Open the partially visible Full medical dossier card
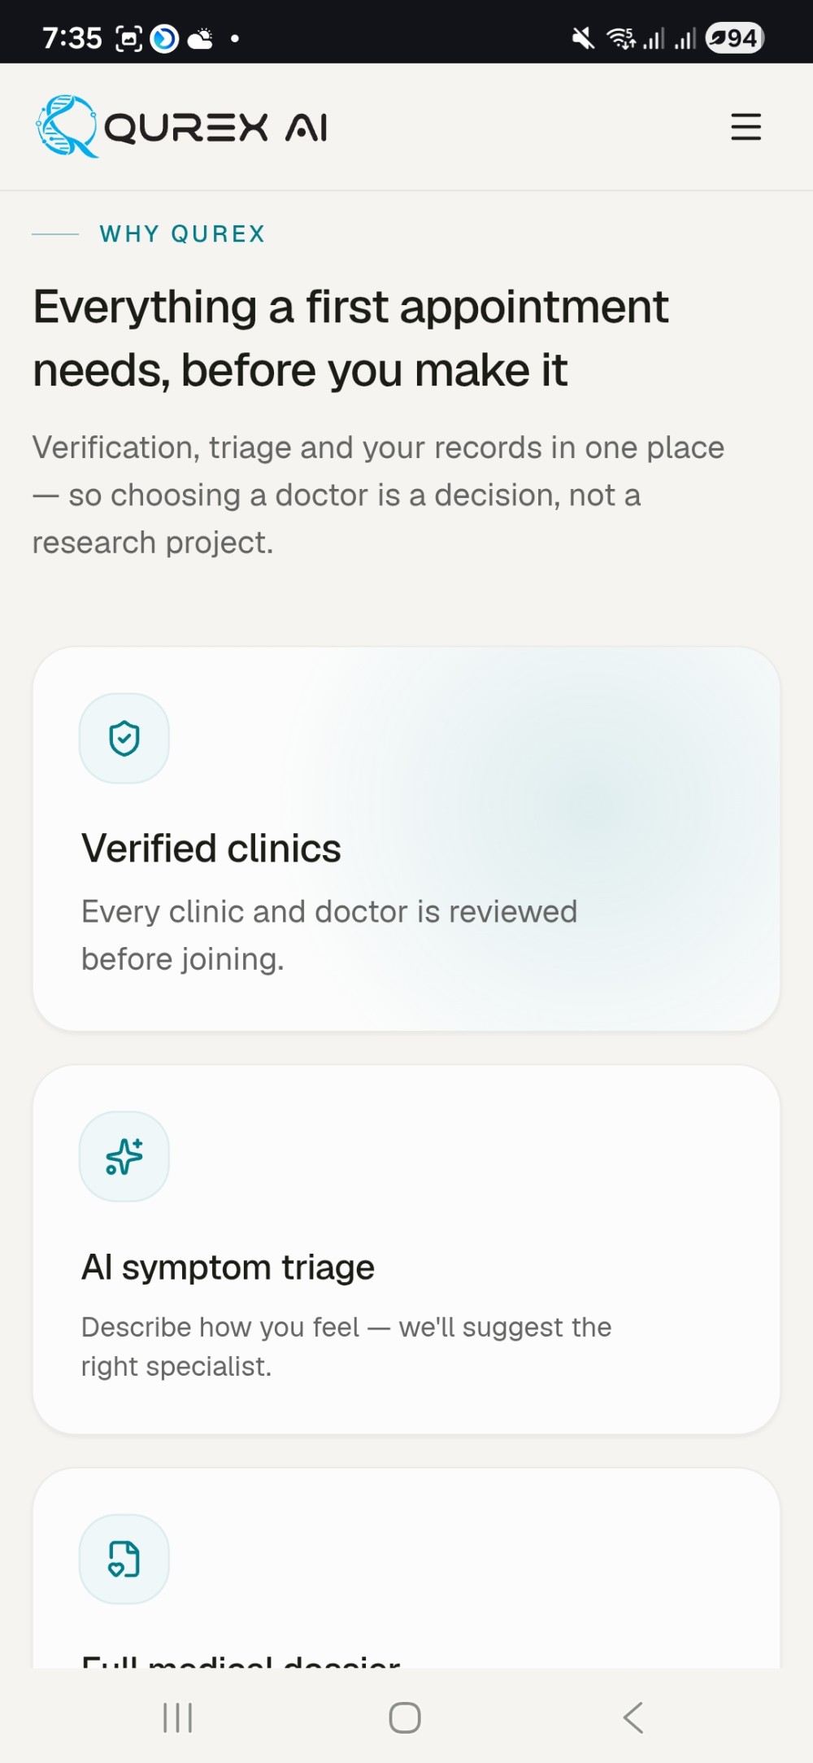This screenshot has width=813, height=1763. (406, 1569)
